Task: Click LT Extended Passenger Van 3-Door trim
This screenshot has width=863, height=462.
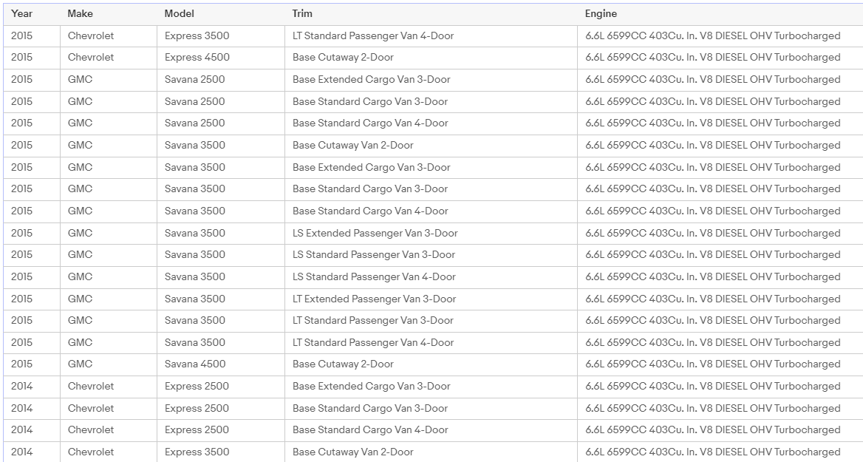Action: [374, 299]
